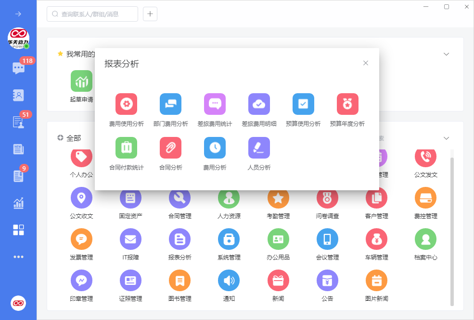The width and height of the screenshot is (474, 320).
Task: Expand sidebar with arrow at top
Action: click(18, 14)
